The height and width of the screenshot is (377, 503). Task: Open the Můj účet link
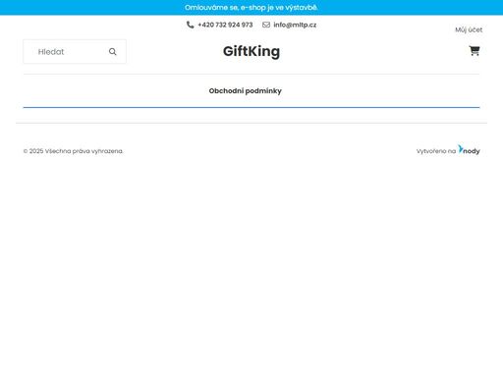pyautogui.click(x=469, y=29)
